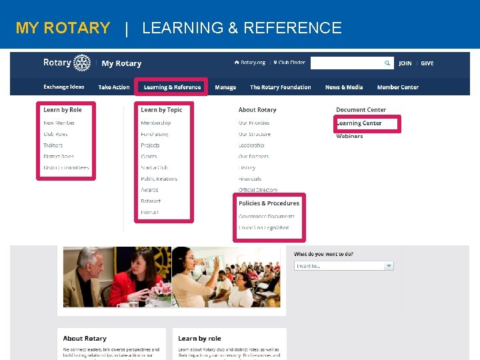
Task: Open Our Structure link
Action: click(x=255, y=134)
